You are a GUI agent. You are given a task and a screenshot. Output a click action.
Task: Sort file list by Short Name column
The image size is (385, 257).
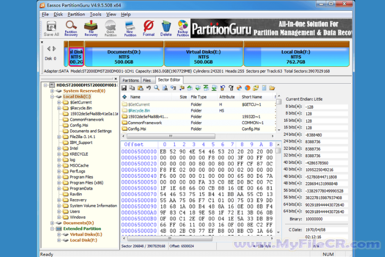(256, 97)
